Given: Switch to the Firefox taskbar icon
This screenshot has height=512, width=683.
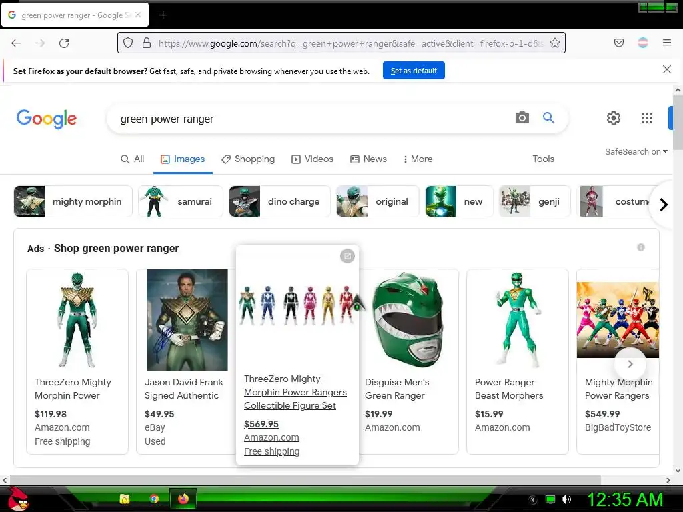Looking at the screenshot, I should (x=183, y=499).
